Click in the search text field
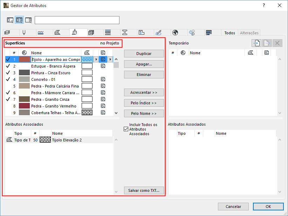Screen dimensions: 288x216 click(x=77, y=20)
